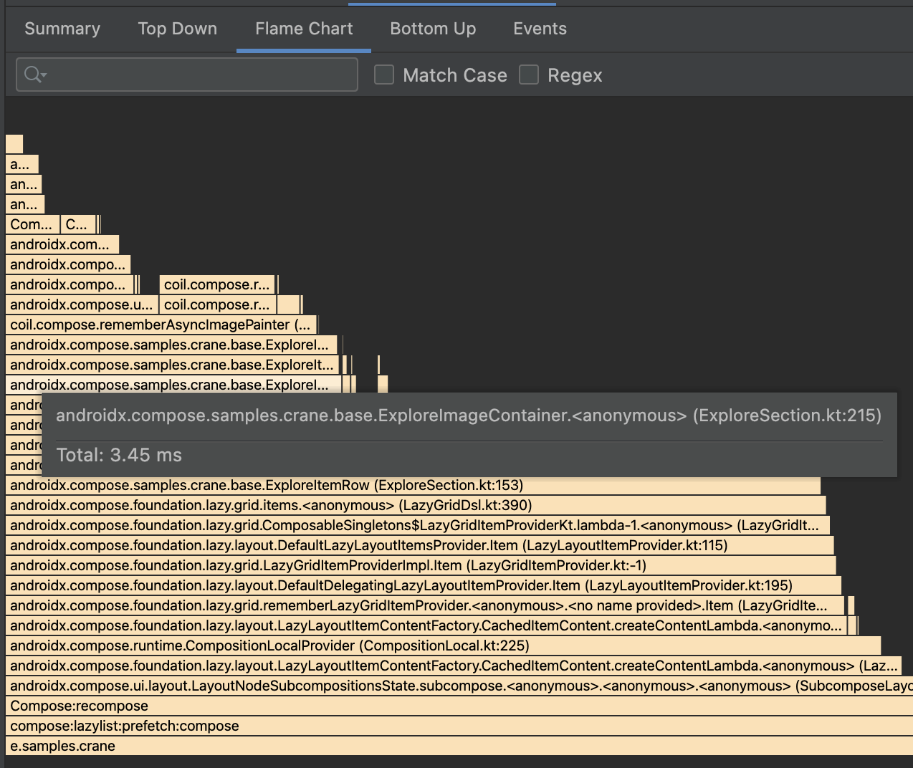The width and height of the screenshot is (913, 768).
Task: Select the LayoutNodeSubcompositionsState.subcompose frame
Action: 358,686
